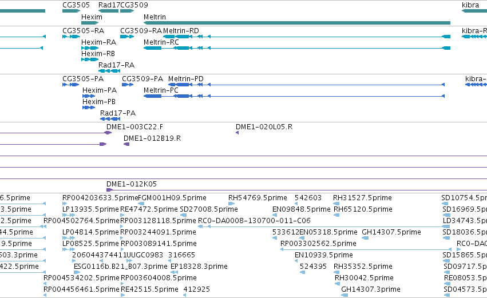Select the DME1-012B19.R clone label
This screenshot has height=298, width=487.
coord(152,138)
